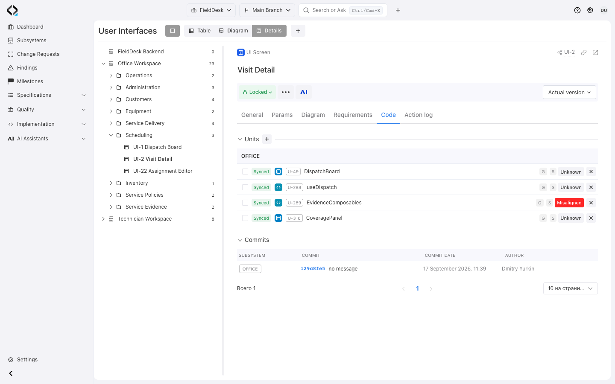The image size is (615, 384).
Task: Switch to the Params tab
Action: pos(282,115)
